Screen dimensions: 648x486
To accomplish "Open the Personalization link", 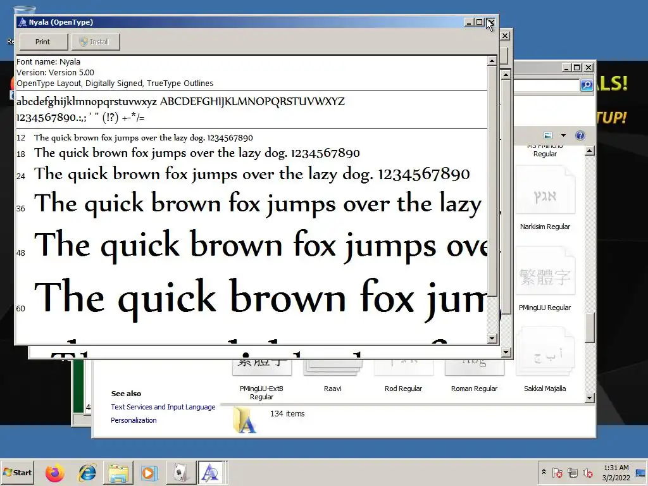I will tap(134, 420).
